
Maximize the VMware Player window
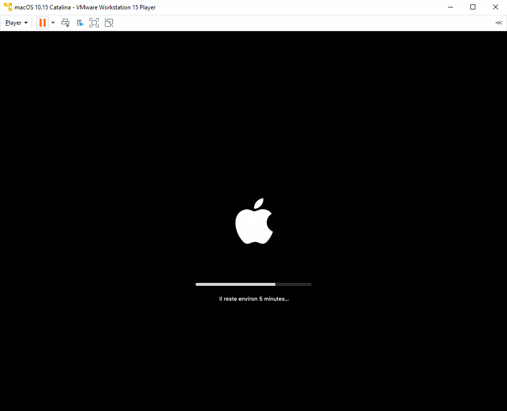[x=473, y=7]
